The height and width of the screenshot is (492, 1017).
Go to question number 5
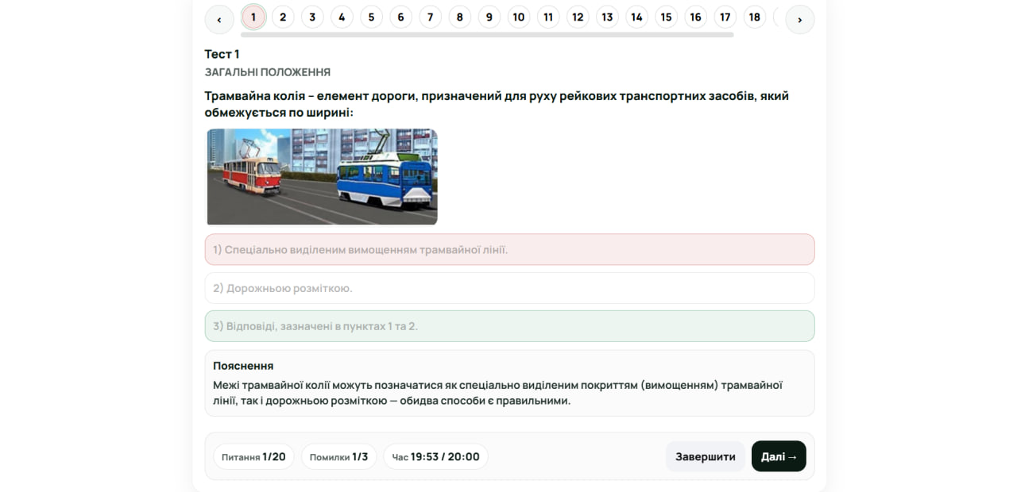pos(371,17)
